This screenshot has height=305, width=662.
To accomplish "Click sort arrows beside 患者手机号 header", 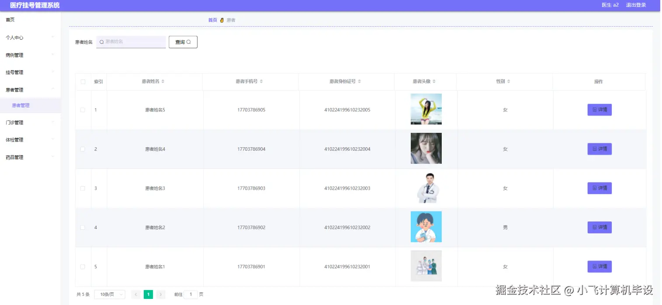I will point(261,82).
